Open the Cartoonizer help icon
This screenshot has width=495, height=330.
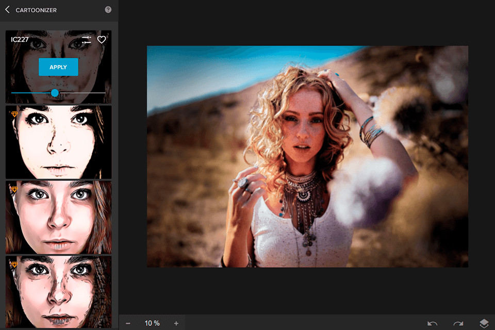click(107, 9)
